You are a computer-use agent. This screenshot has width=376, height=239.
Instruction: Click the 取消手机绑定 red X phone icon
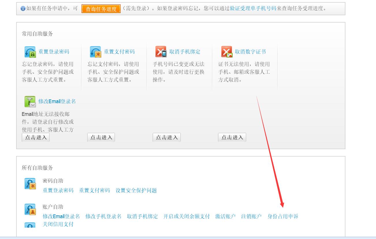pyautogui.click(x=161, y=52)
